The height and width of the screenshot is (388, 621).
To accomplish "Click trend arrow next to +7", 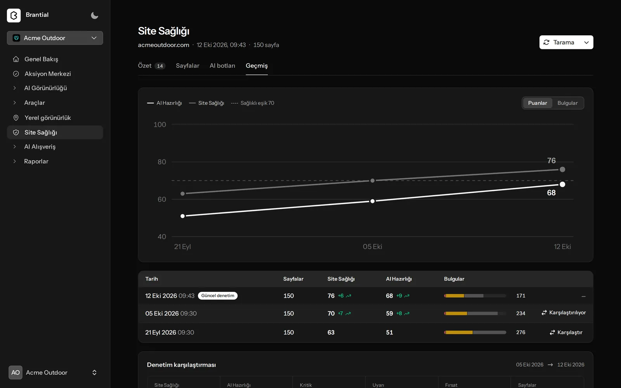I will tap(348, 314).
